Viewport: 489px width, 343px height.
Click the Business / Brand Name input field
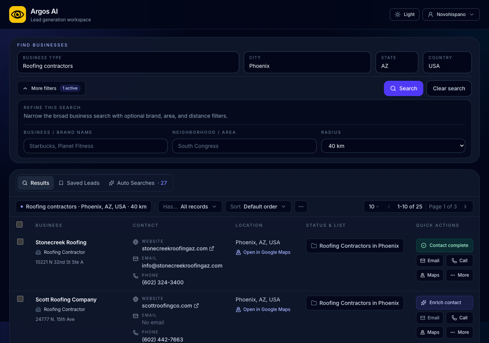coord(96,146)
